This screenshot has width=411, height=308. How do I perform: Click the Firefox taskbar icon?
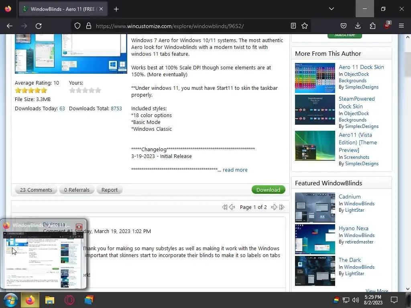30,300
